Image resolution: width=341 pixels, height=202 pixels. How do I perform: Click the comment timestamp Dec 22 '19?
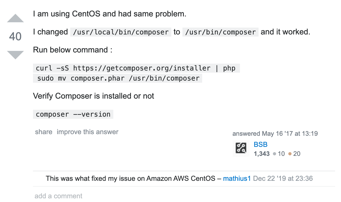[x=283, y=178]
